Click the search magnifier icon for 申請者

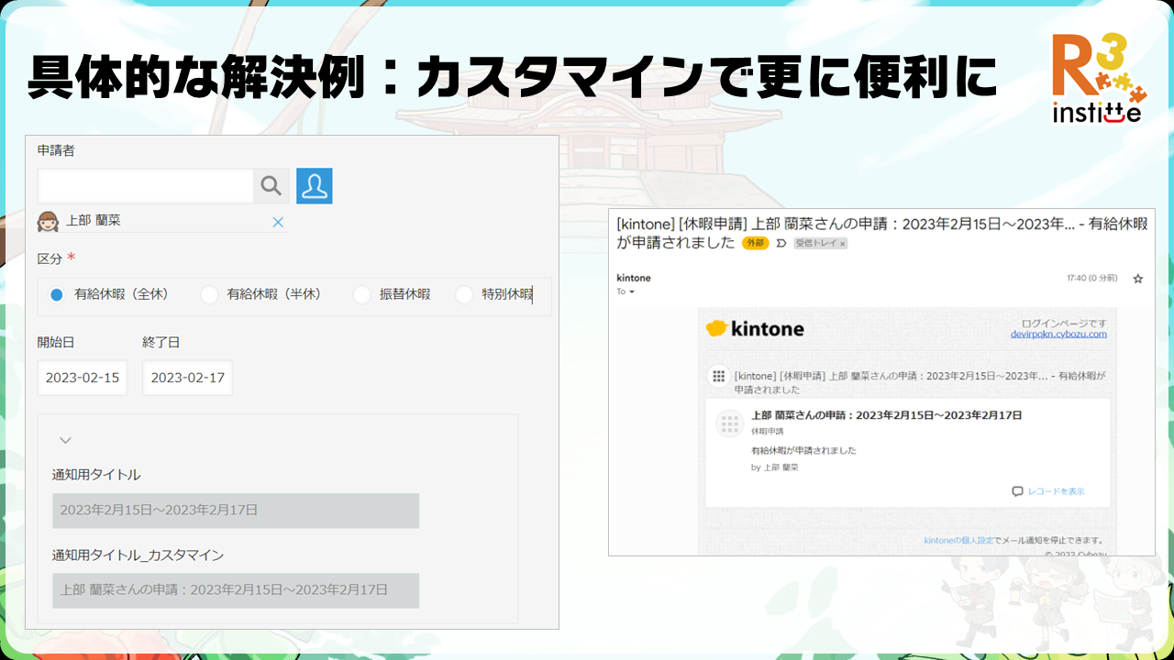tap(271, 186)
